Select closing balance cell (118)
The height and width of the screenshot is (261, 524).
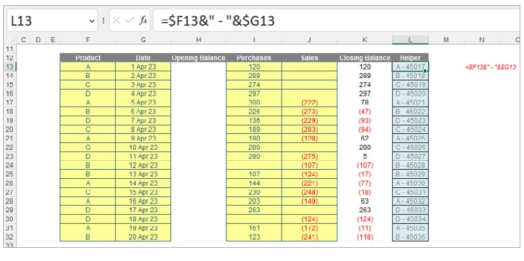(364, 237)
